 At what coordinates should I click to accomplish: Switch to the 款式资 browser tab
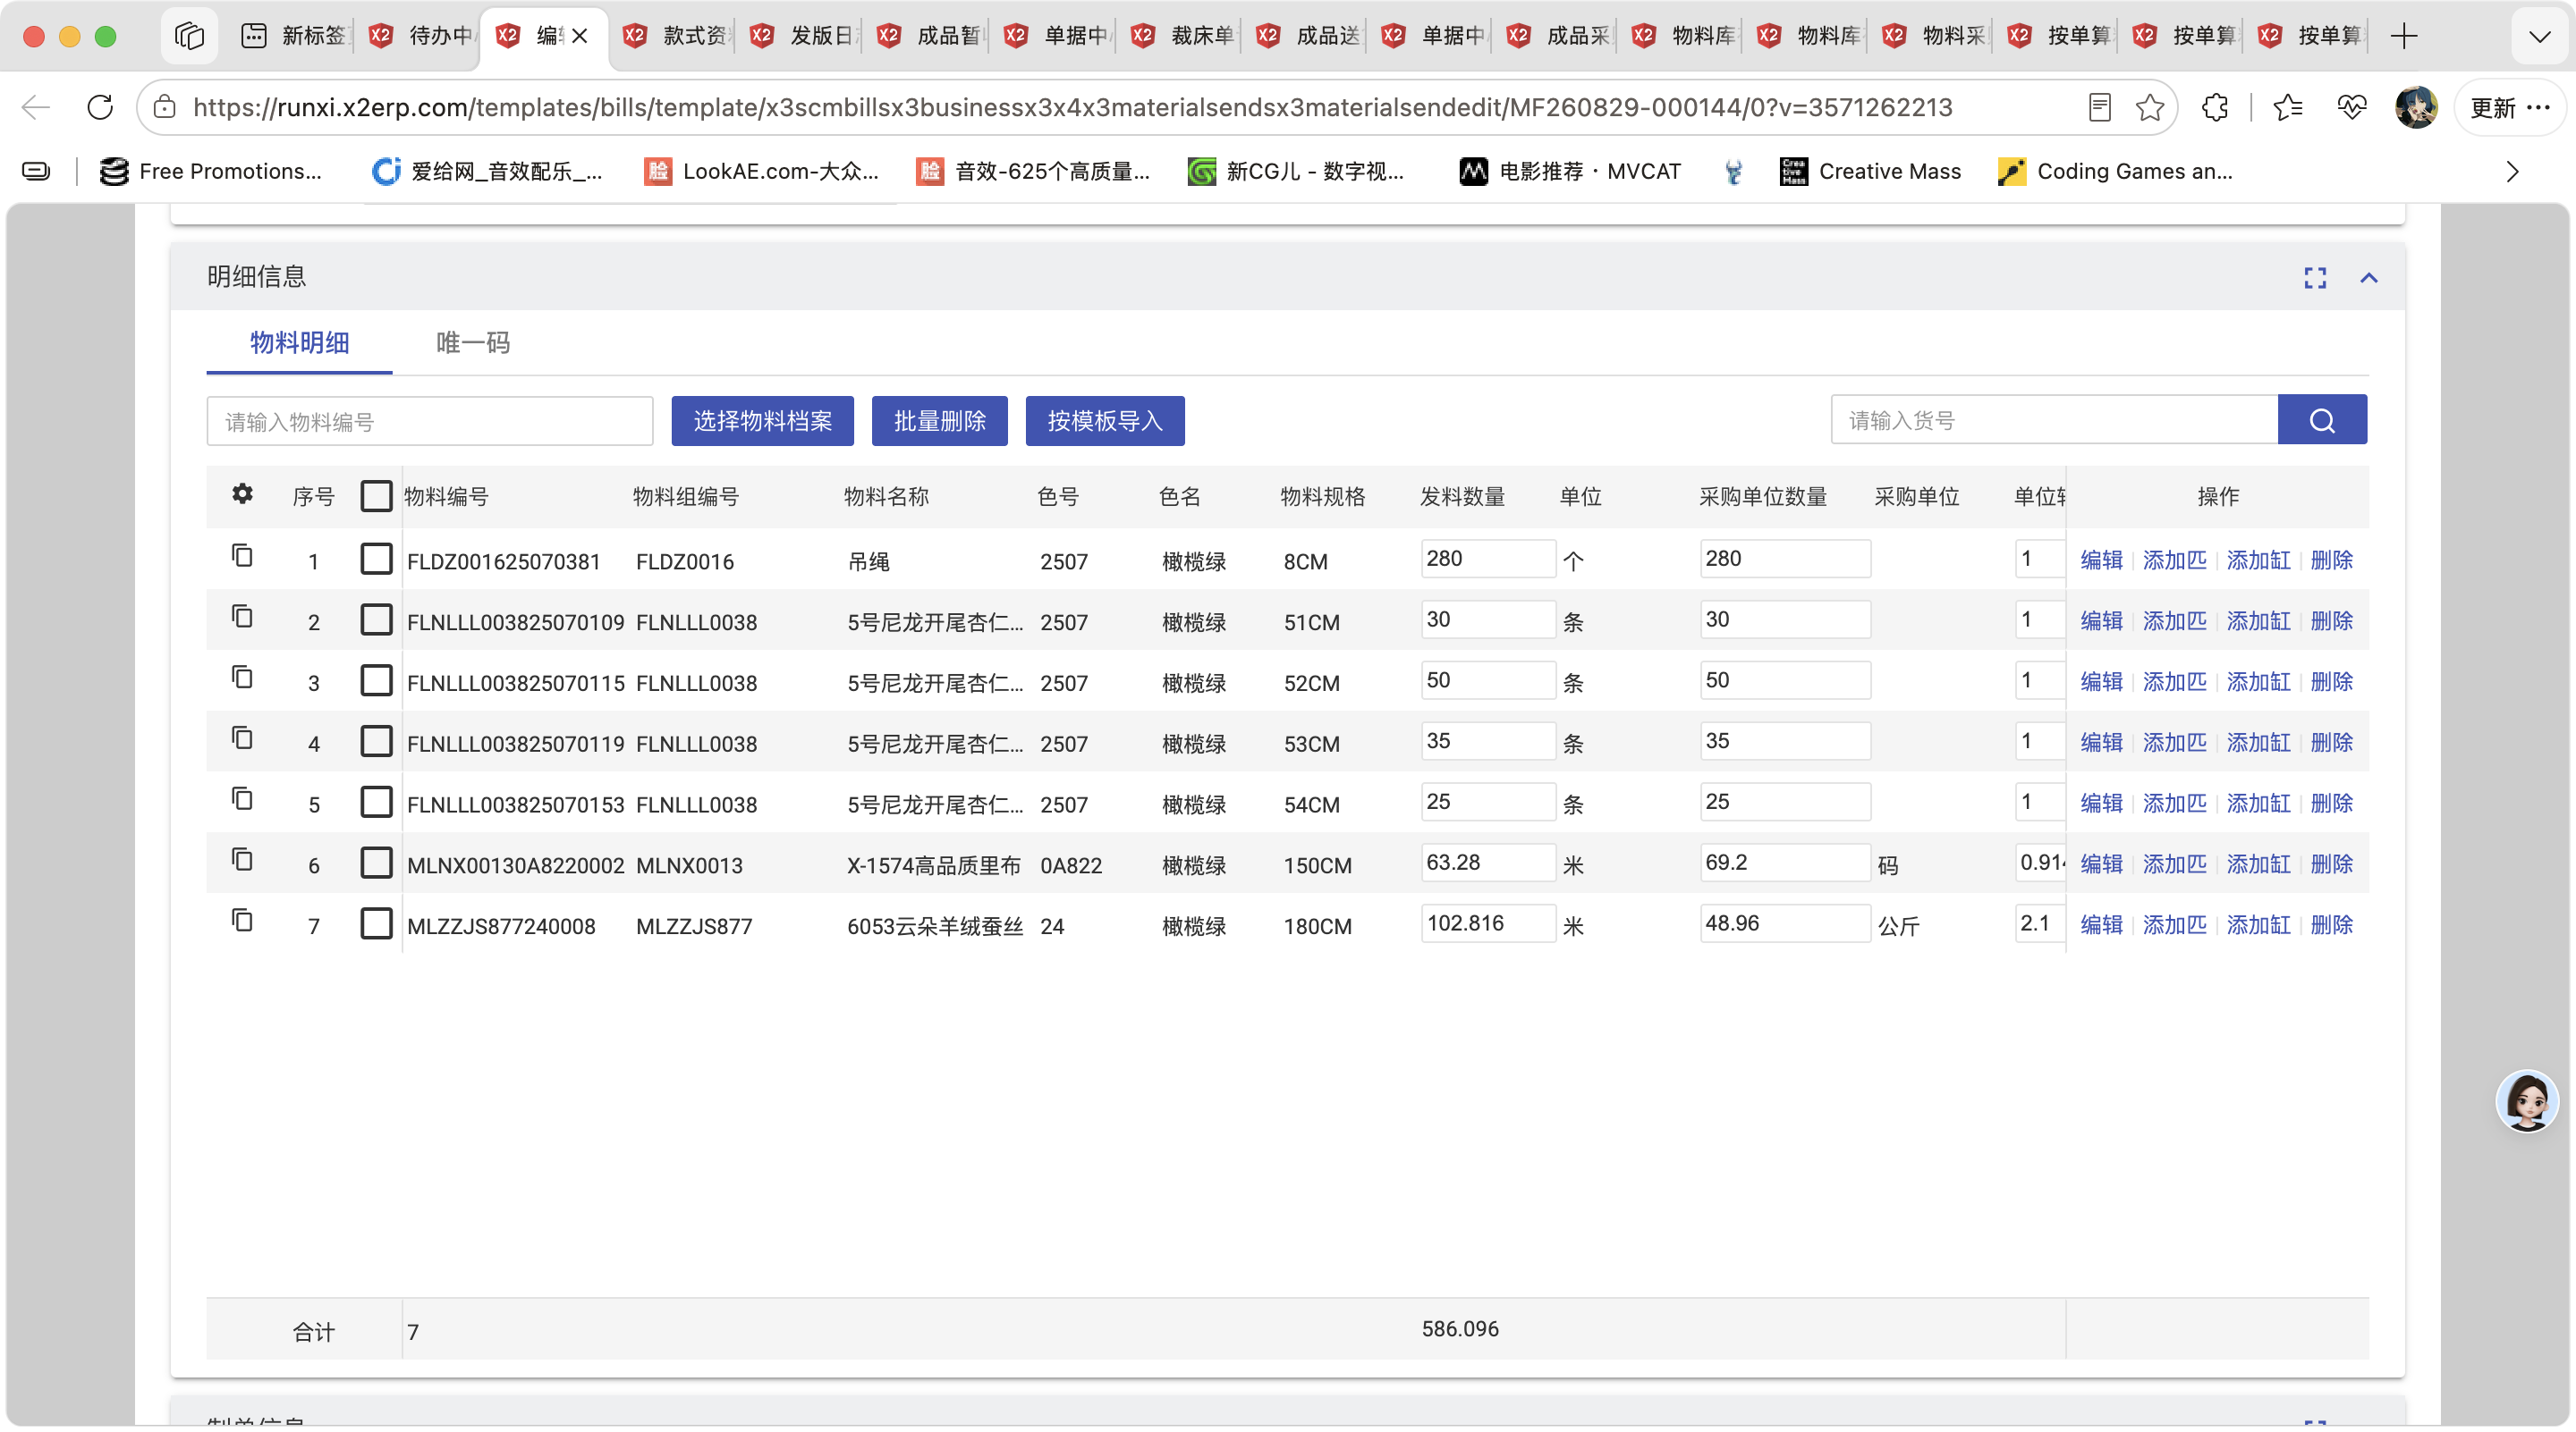pos(678,36)
